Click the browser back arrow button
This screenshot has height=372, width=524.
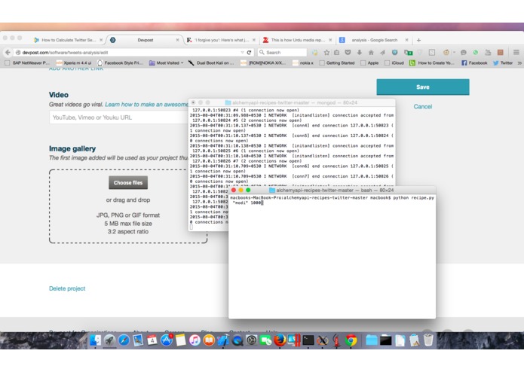click(8, 53)
